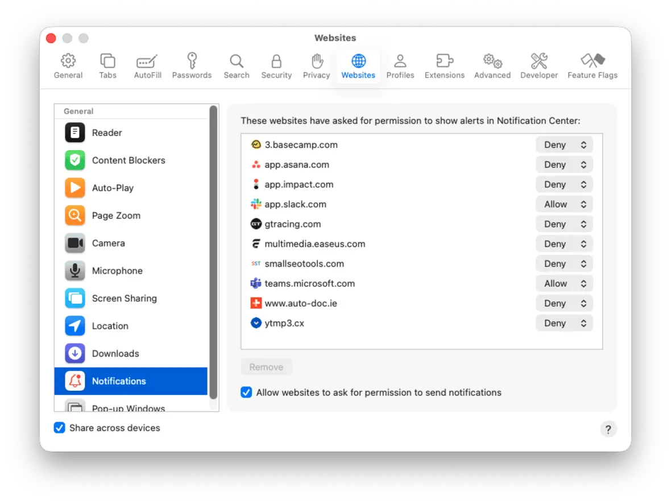Image resolution: width=671 pixels, height=504 pixels.
Task: Open help with the question mark button
Action: coord(608,429)
